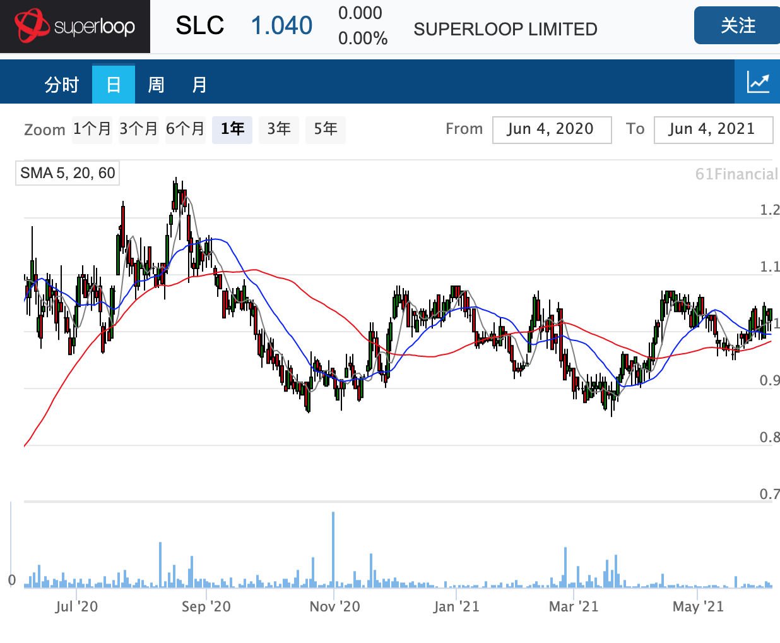Select the 1年 zoom range

point(232,129)
